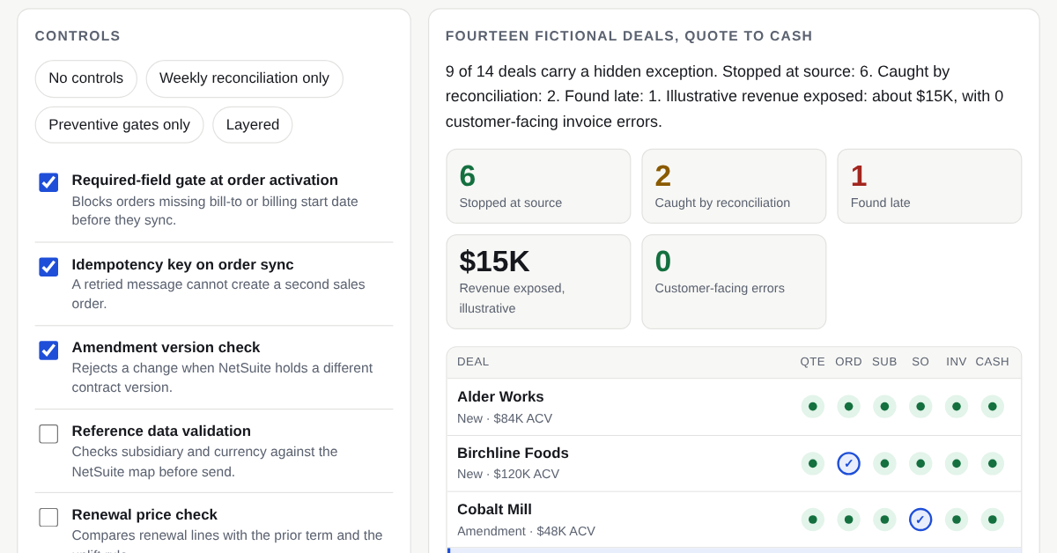Apply Preventive gates only preset
This screenshot has height=553, width=1057.
[119, 125]
